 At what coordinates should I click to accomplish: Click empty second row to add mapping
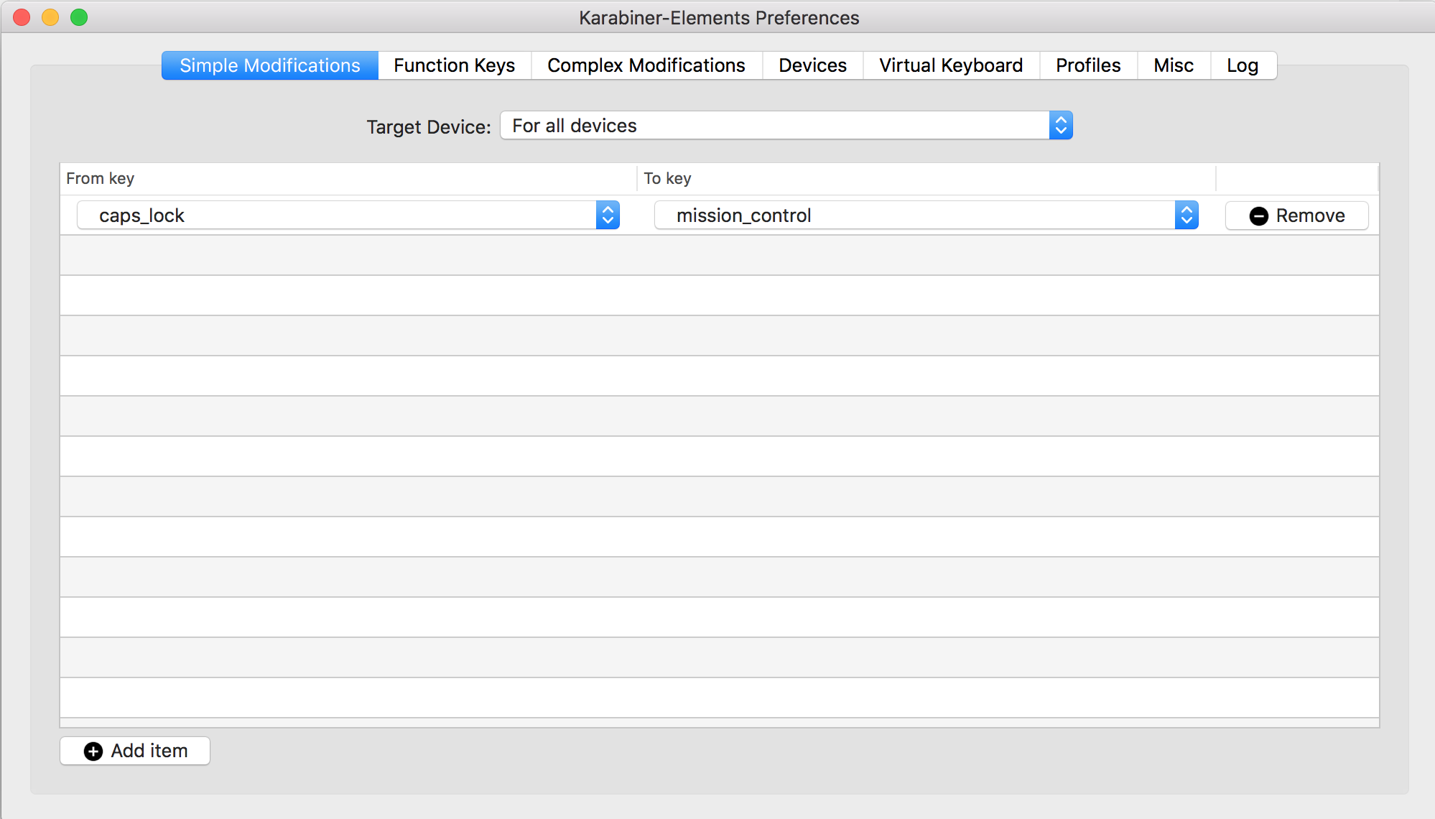(717, 254)
